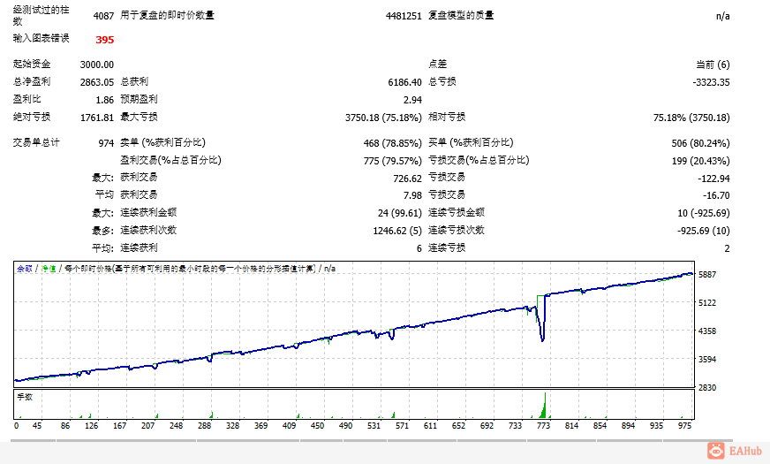
Task: Click the -925.69 (10) consecutive loss value
Action: click(703, 231)
